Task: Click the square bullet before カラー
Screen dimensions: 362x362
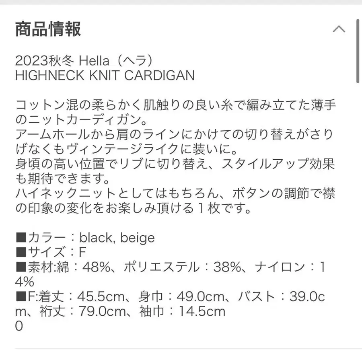Action: 21,238
